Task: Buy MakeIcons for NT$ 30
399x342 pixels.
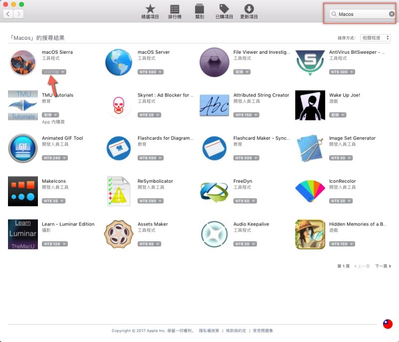Action: [51, 201]
